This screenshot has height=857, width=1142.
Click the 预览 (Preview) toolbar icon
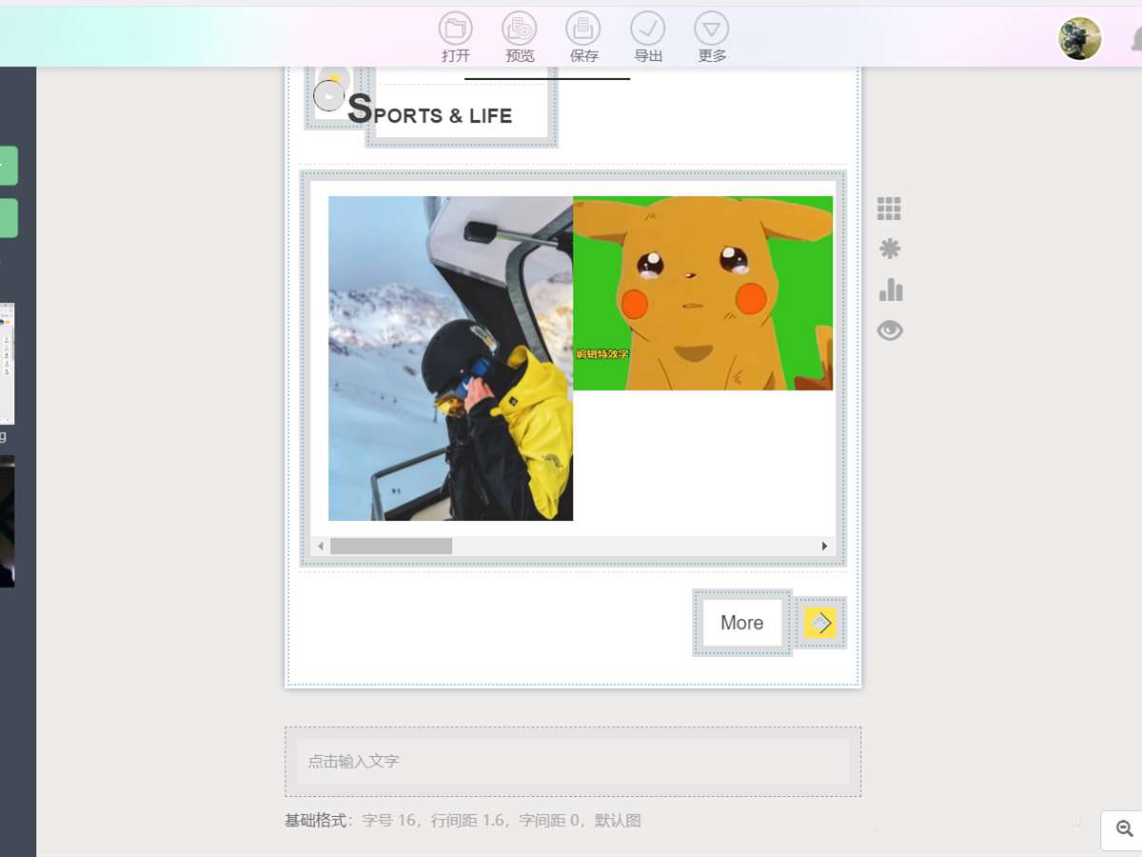pyautogui.click(x=520, y=28)
